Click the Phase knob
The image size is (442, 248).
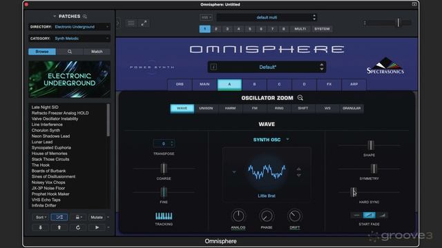pyautogui.click(x=267, y=216)
